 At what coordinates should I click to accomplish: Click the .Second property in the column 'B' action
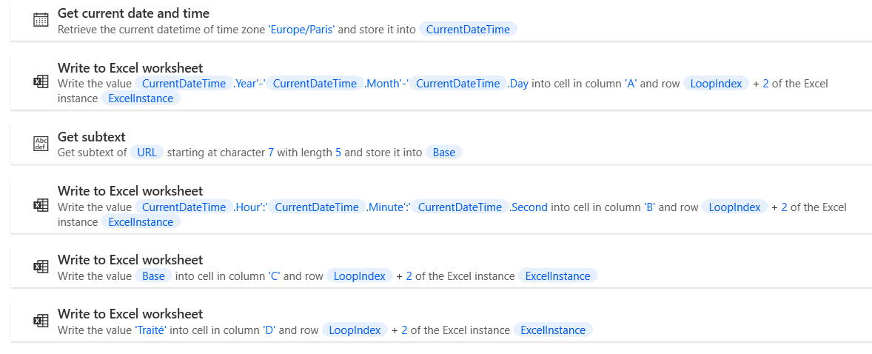pos(529,207)
